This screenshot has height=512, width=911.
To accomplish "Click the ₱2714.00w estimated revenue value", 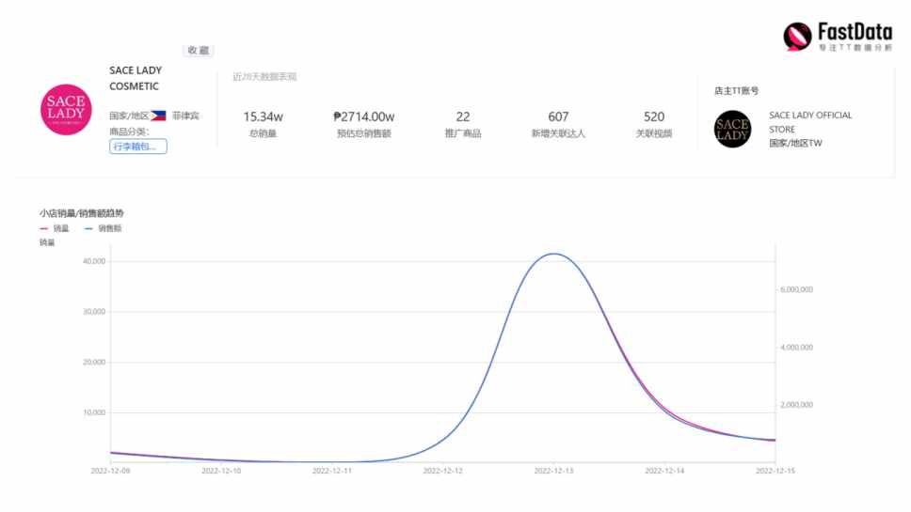I will 363,116.
